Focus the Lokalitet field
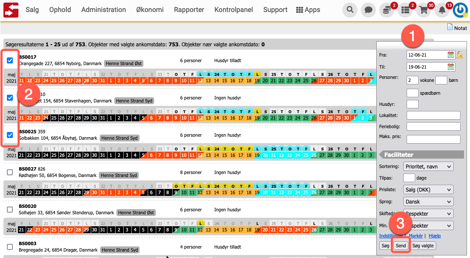This screenshot has height=258, width=470. coord(434,115)
